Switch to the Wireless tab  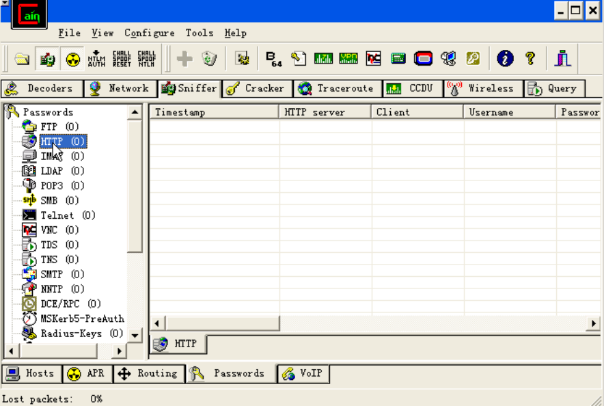coord(484,89)
